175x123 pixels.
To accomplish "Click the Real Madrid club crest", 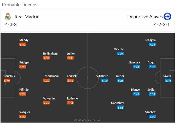I will pos(8,17).
